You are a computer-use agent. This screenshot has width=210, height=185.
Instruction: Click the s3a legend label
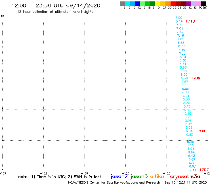196,176
